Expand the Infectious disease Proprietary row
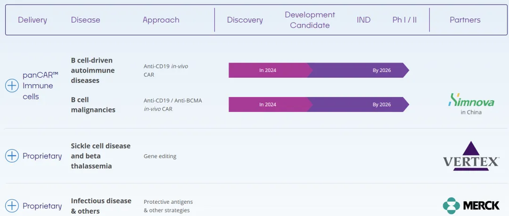509x216 pixels. pos(12,206)
